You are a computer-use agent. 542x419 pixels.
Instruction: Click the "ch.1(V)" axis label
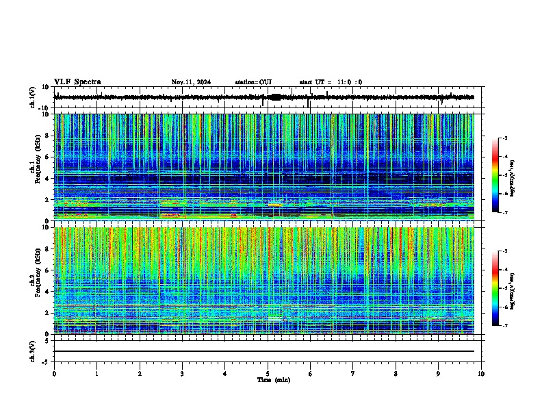pos(33,97)
